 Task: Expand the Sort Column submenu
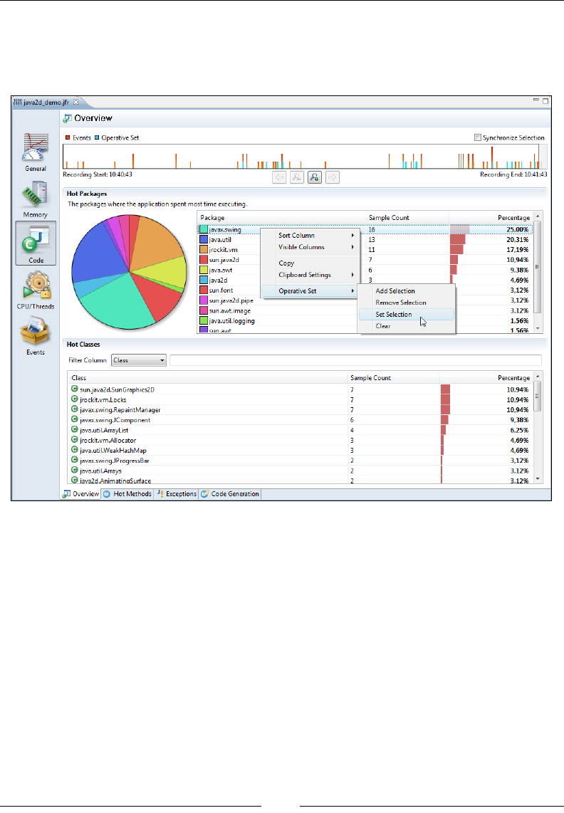310,236
